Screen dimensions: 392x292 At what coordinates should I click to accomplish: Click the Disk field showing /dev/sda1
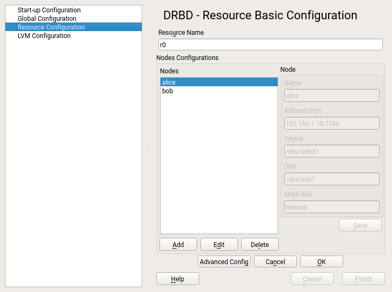tap(331, 179)
